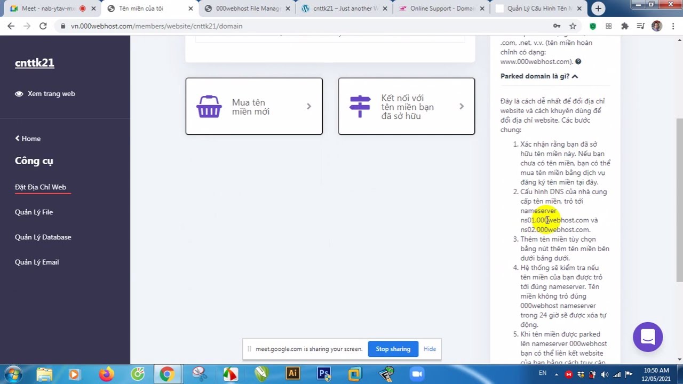Image resolution: width=683 pixels, height=384 pixels.
Task: Open the Chrome three-dot menu
Action: (x=672, y=26)
